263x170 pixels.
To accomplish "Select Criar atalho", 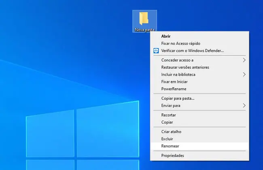I will tap(171, 132).
